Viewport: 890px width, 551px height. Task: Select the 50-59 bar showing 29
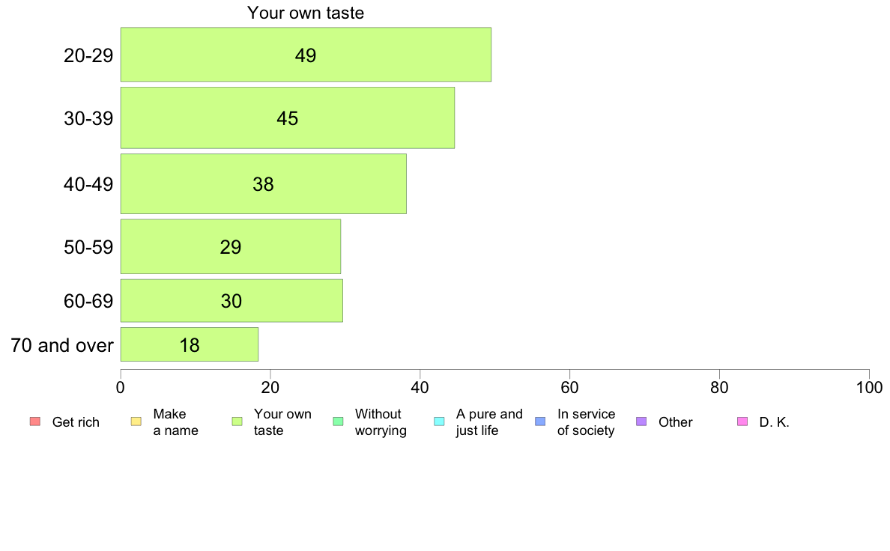pos(231,247)
